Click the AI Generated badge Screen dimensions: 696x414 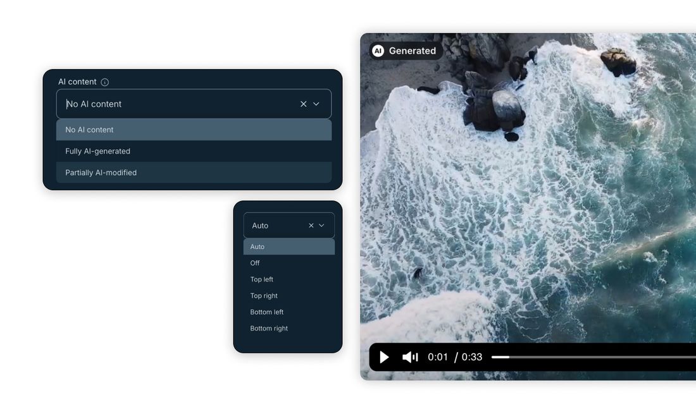click(x=406, y=51)
